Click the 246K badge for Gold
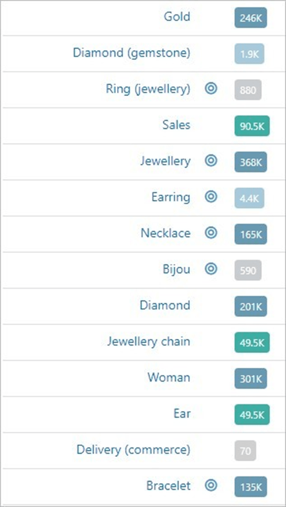This screenshot has width=286, height=507. 251,18
